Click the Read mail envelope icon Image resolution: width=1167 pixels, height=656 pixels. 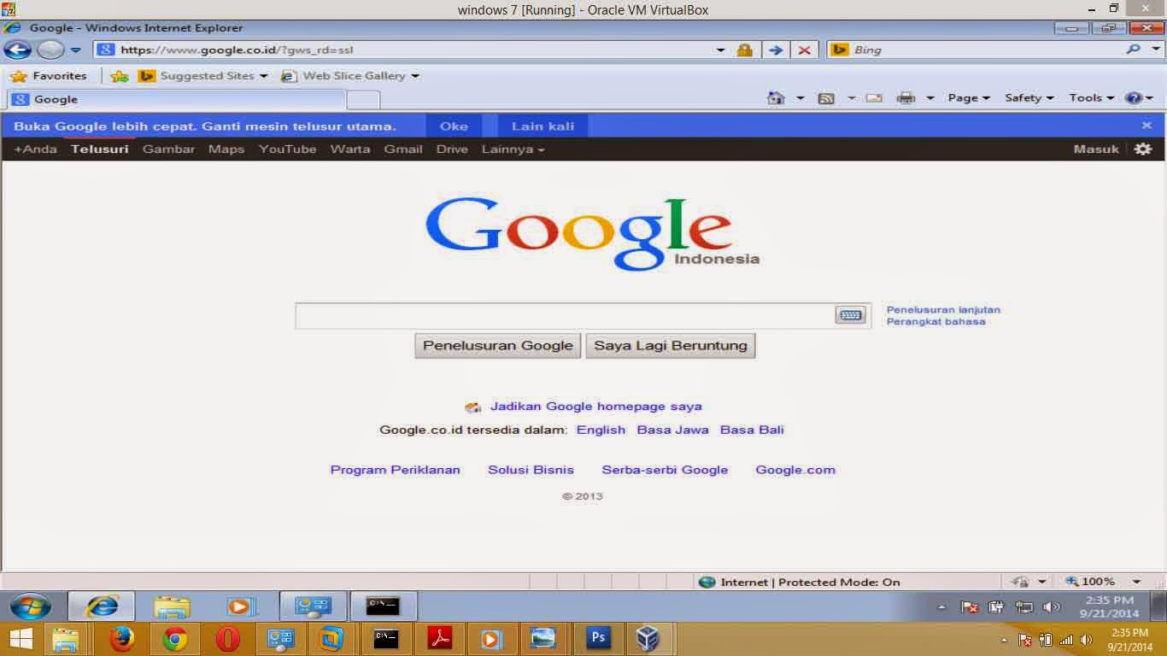coord(874,98)
